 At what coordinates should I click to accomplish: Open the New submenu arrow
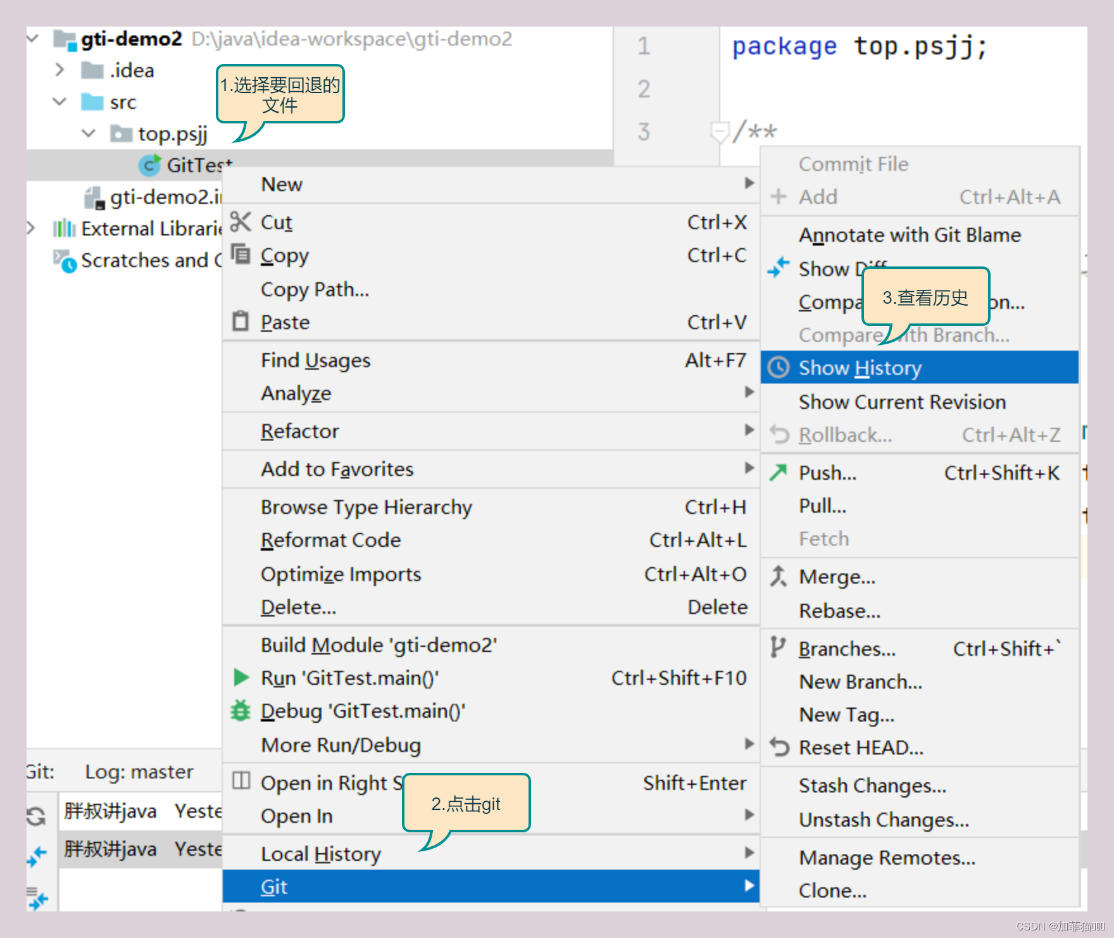point(749,184)
